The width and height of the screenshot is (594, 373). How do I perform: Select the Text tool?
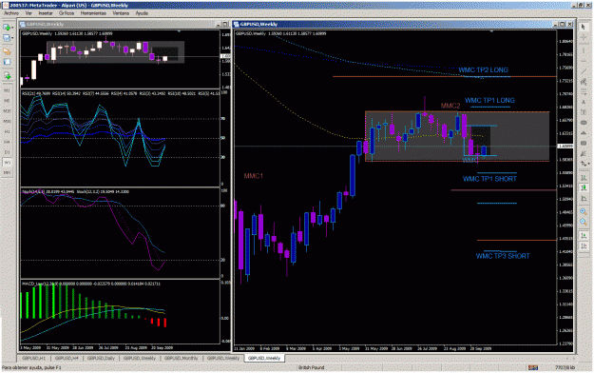(584, 102)
